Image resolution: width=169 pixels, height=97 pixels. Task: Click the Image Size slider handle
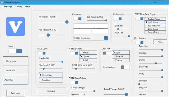click(x=129, y=36)
